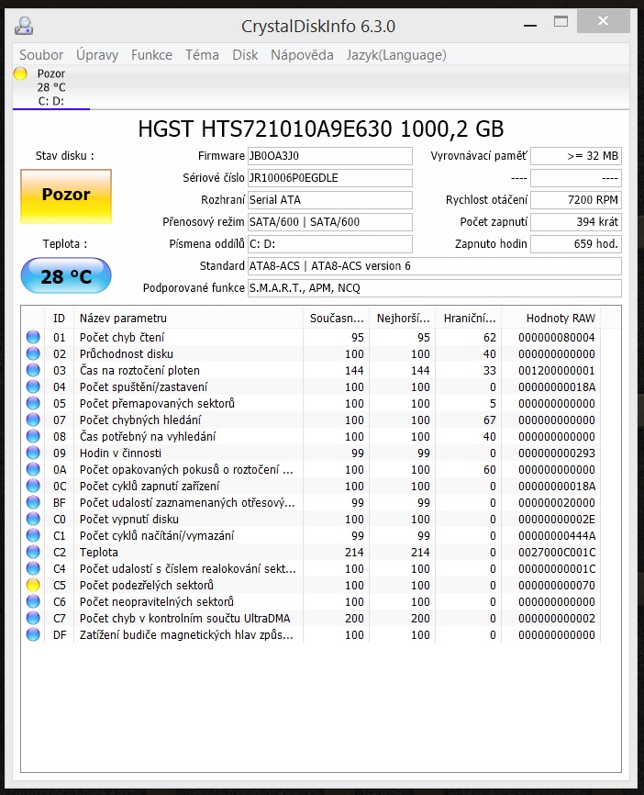
Task: Open the Funkce menu
Action: 151,55
